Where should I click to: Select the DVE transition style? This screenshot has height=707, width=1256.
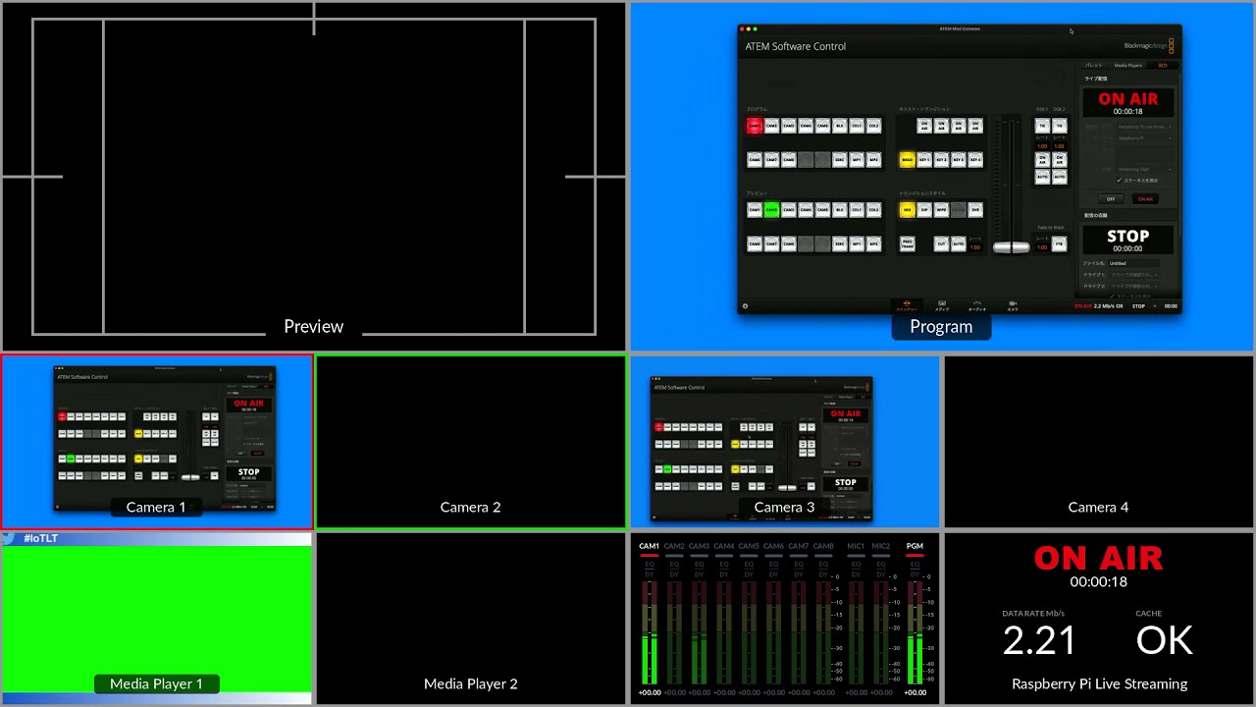click(975, 210)
